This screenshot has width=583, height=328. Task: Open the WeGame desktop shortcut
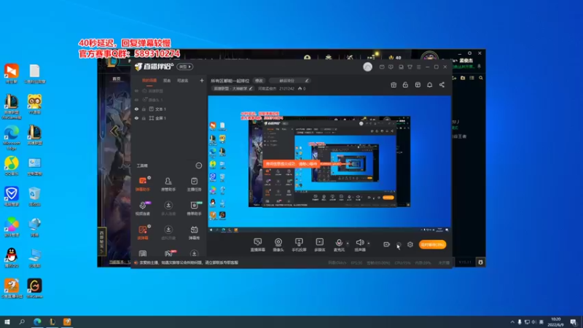point(34,289)
